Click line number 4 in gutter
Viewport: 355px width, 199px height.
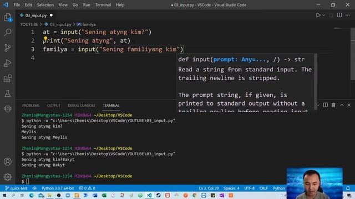[x=33, y=57]
